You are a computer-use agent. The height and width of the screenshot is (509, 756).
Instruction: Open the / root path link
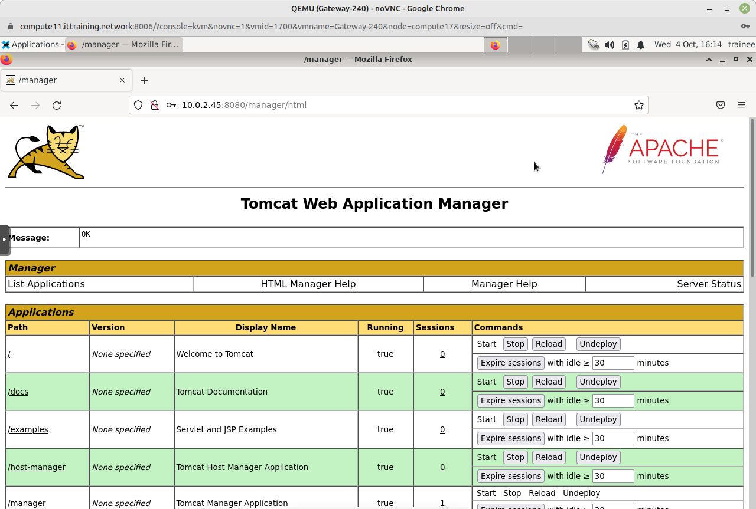(9, 354)
